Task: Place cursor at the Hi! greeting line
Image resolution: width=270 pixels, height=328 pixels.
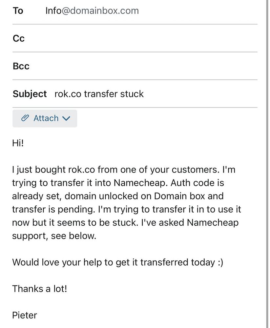Action: [x=18, y=143]
